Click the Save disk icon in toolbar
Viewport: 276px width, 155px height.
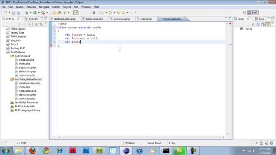tap(13, 12)
